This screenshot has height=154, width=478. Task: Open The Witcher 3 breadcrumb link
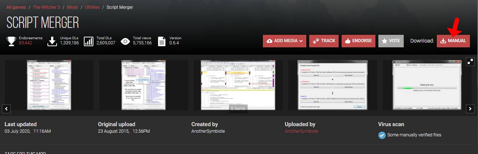47,7
